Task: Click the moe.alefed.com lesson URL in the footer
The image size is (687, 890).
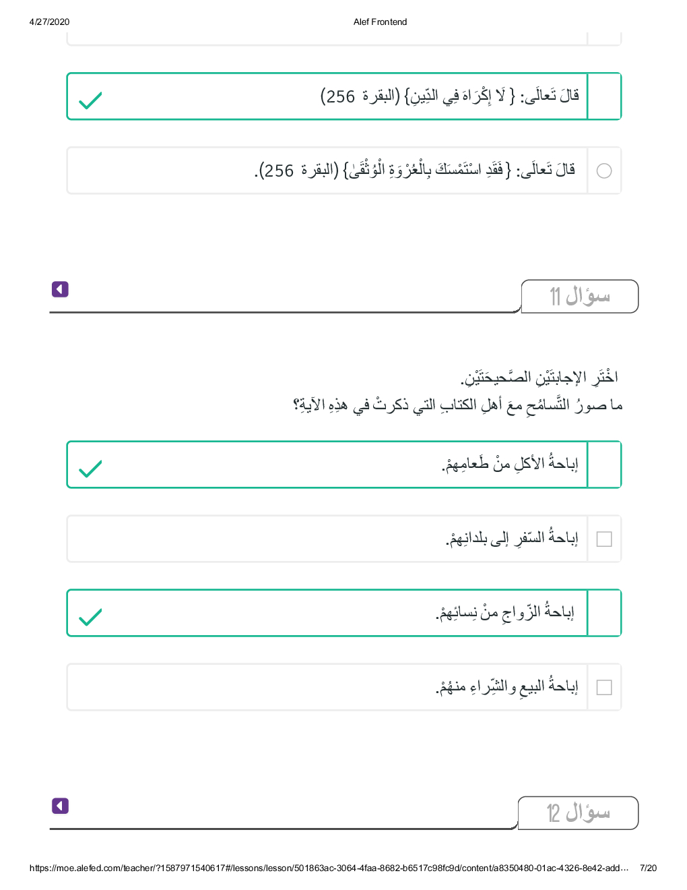Action: (x=329, y=868)
